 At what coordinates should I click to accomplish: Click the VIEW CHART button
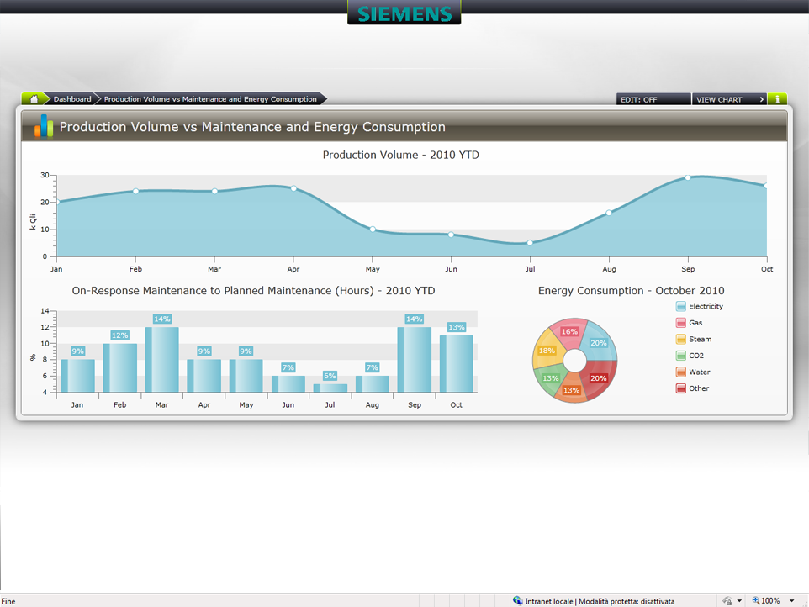719,98
